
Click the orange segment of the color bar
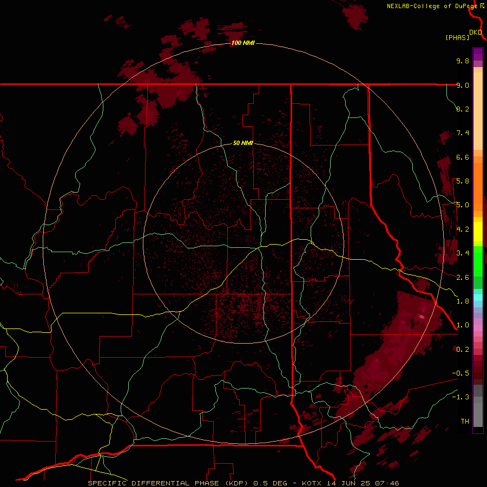pos(478,186)
